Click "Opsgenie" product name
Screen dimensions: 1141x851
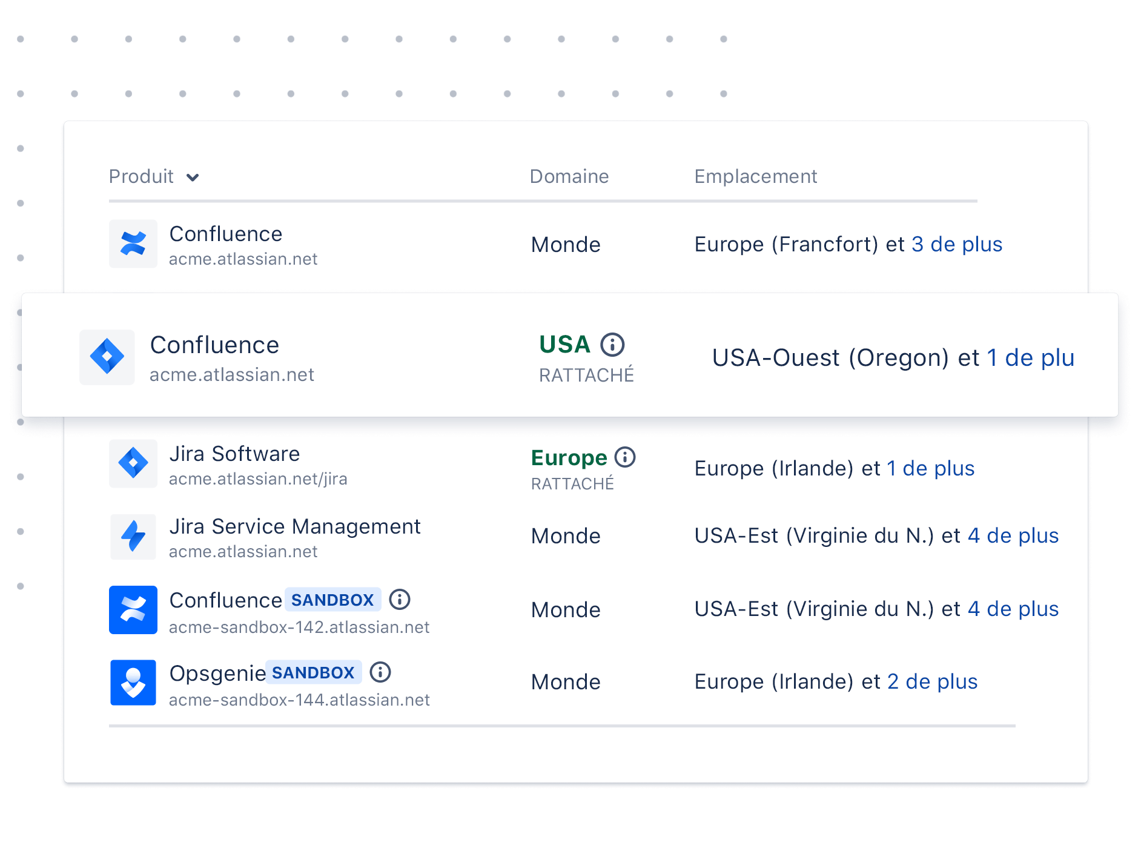point(217,673)
